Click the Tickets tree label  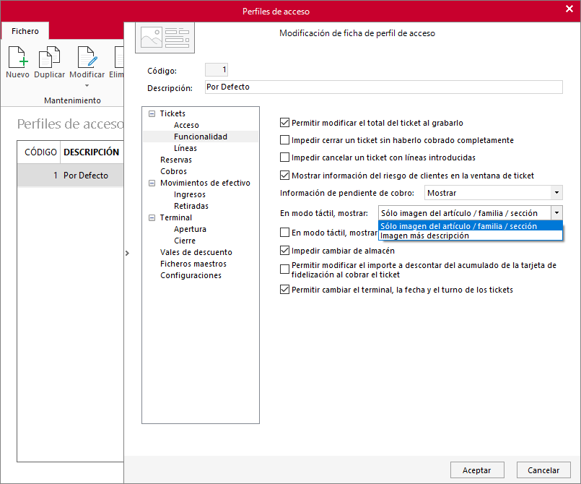point(172,113)
